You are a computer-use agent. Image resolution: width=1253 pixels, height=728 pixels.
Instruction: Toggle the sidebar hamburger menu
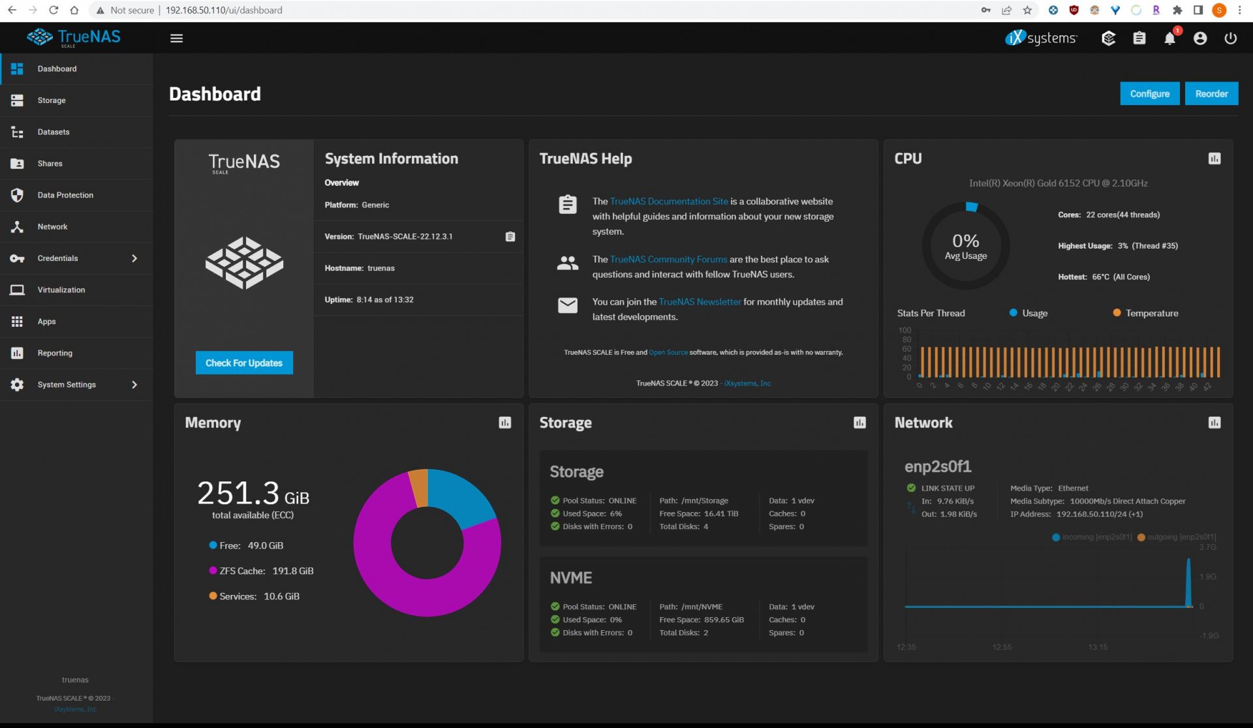click(176, 38)
